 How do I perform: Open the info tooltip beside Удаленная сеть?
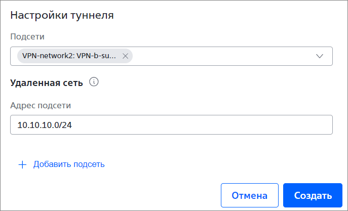pos(94,82)
